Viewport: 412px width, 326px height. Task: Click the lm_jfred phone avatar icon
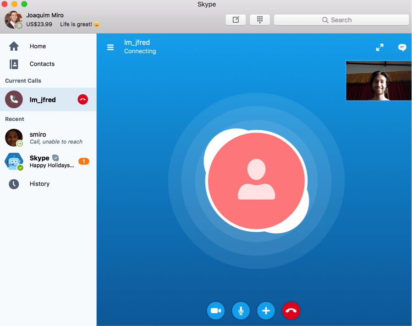tap(14, 100)
